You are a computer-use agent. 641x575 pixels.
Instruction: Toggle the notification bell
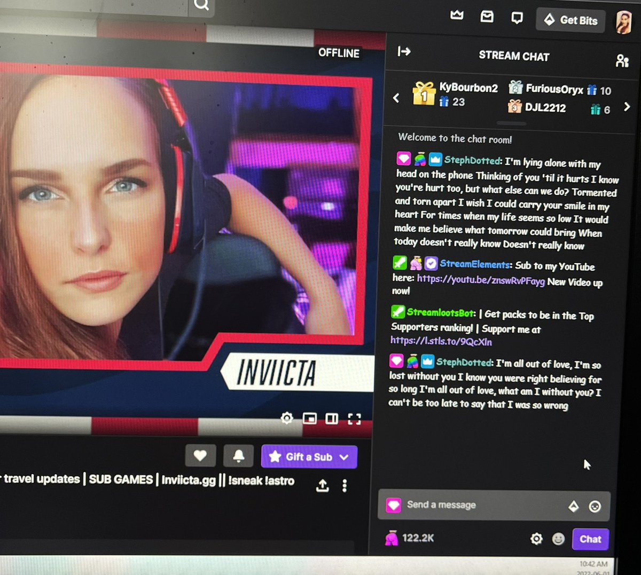click(x=239, y=456)
